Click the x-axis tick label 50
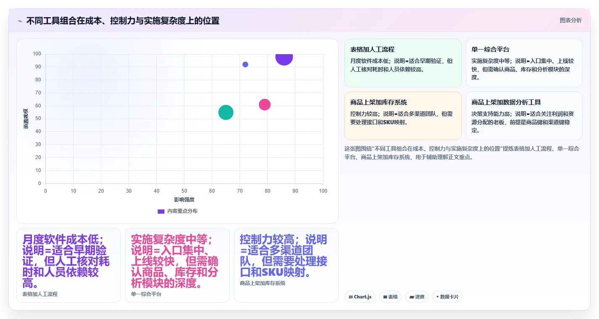The width and height of the screenshot is (599, 319). tap(184, 191)
